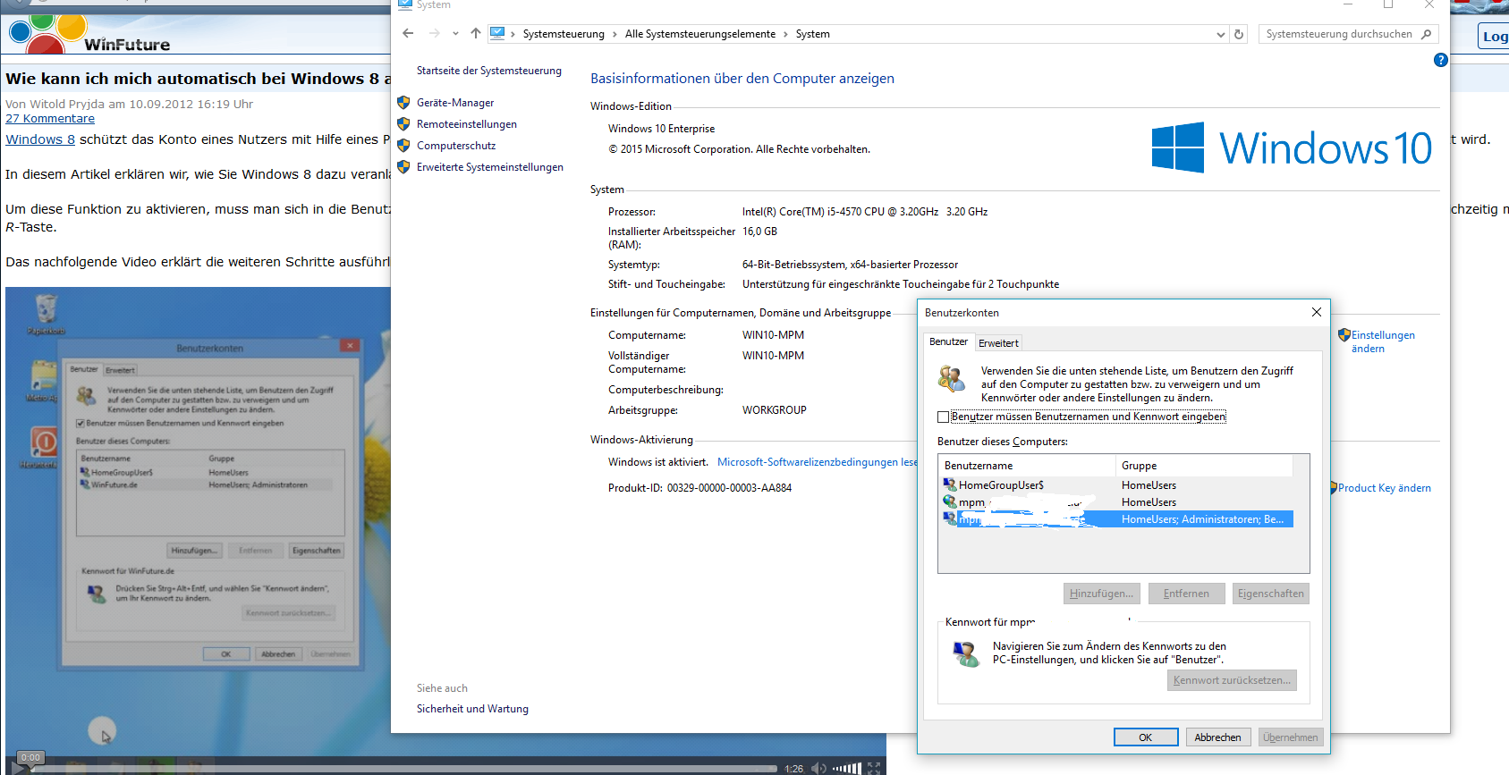Read the Microsoft-Softwarelizenzbedingungen

pyautogui.click(x=818, y=462)
